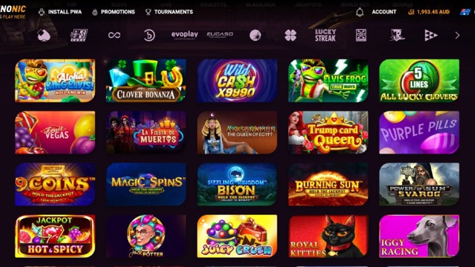Open the Wild Cash x9990 game tile

point(237,81)
